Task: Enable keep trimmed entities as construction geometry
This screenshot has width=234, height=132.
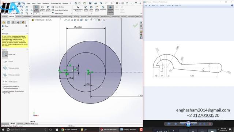Action: click(x=3, y=87)
